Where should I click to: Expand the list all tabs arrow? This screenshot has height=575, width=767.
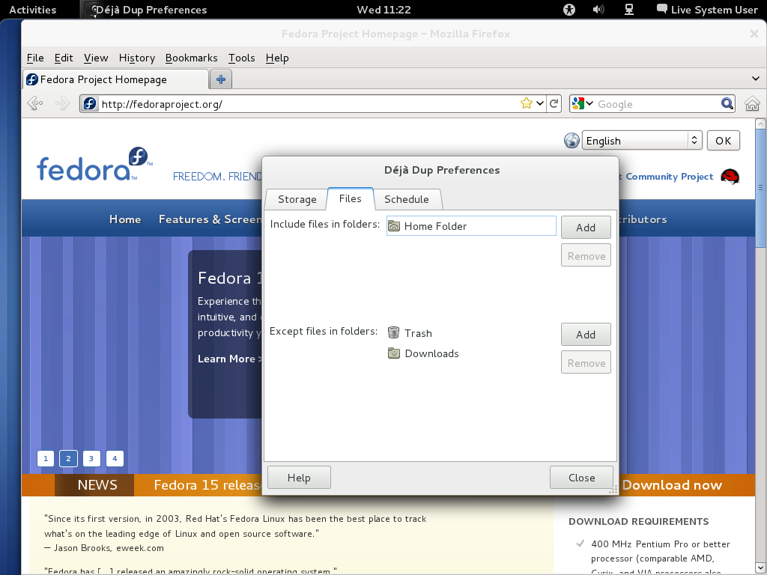pos(755,79)
